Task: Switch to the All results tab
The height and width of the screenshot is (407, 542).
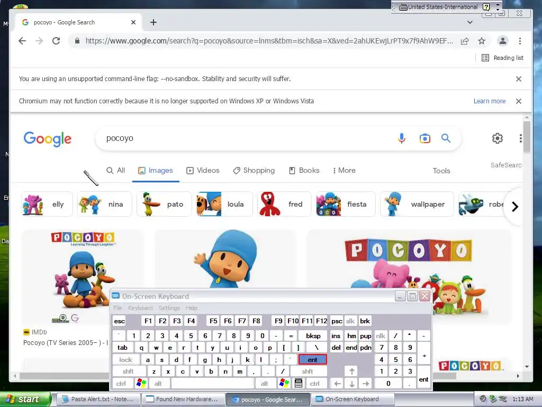Action: coord(115,170)
